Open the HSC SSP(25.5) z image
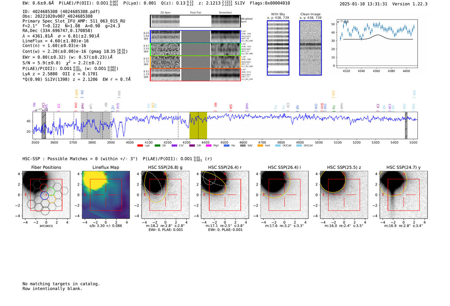The height and width of the screenshot is (306, 450). 344,195
